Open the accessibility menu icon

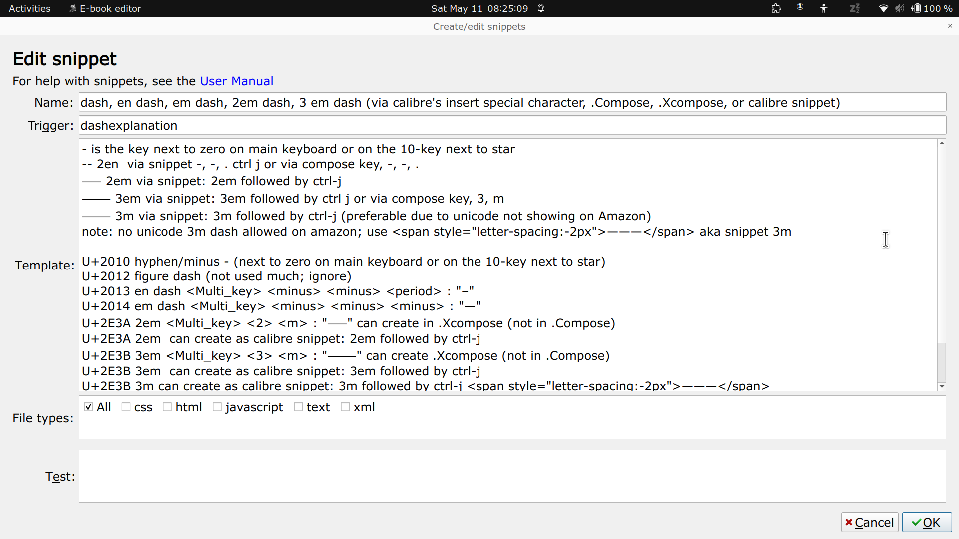point(824,8)
